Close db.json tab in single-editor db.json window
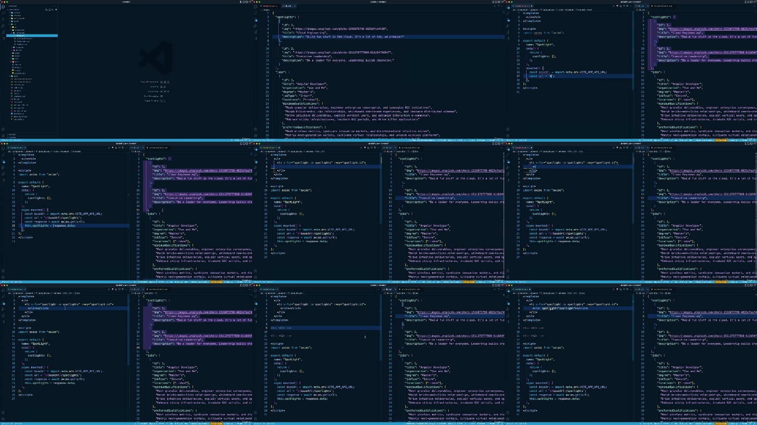Viewport: 757px width, 425px height. pos(294,6)
